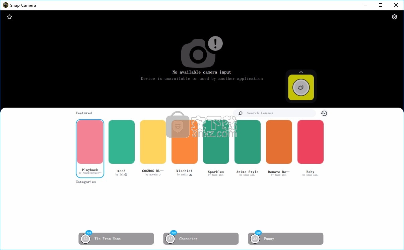Click the Funny category count badge
404x250 pixels.
(x=255, y=239)
